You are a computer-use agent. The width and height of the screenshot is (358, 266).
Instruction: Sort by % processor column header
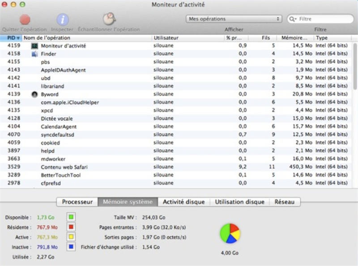point(236,38)
